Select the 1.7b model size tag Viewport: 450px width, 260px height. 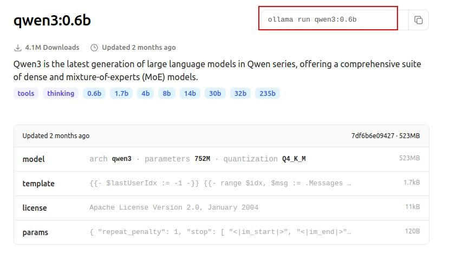[x=121, y=93]
